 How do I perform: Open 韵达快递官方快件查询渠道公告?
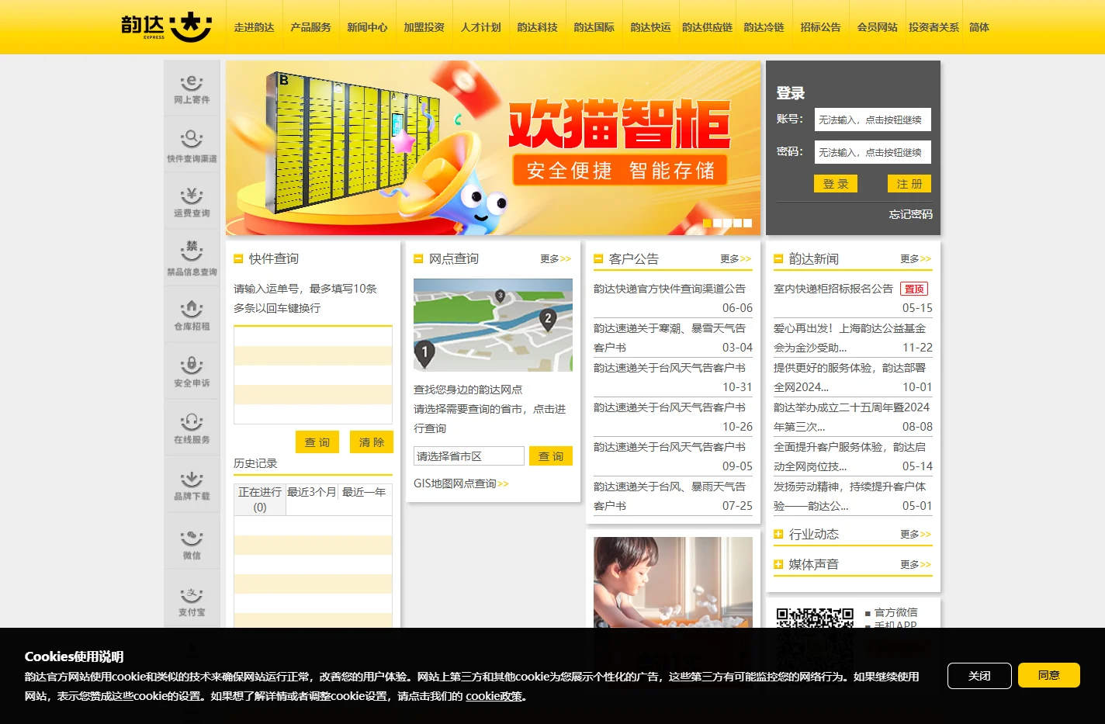click(669, 289)
